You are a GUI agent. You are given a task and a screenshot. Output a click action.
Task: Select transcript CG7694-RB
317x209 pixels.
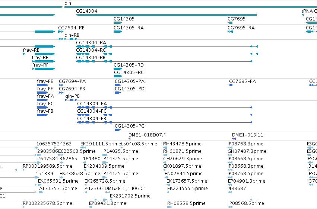[x=72, y=28]
